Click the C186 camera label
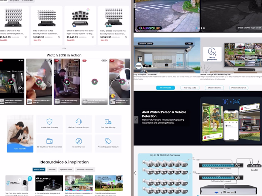Viewport: 262px width, 196px height. (x=189, y=44)
